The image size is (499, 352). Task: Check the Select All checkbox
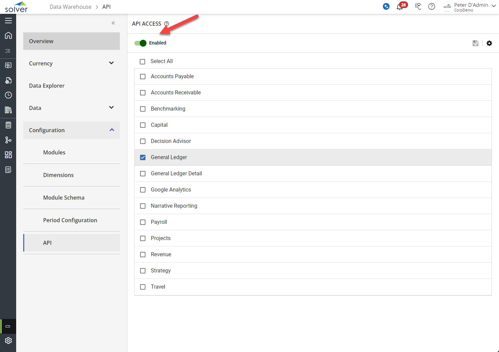click(x=142, y=61)
